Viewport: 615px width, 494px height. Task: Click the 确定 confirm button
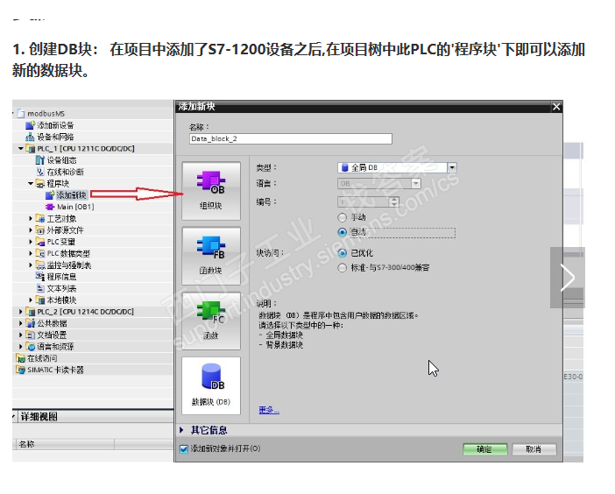pos(484,449)
